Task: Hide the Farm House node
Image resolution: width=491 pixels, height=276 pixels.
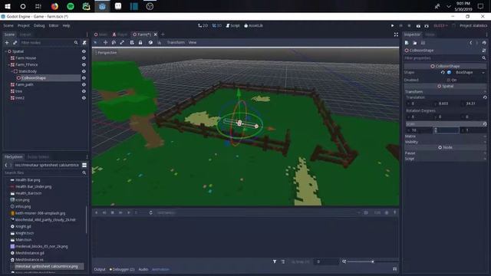Action: pos(84,58)
